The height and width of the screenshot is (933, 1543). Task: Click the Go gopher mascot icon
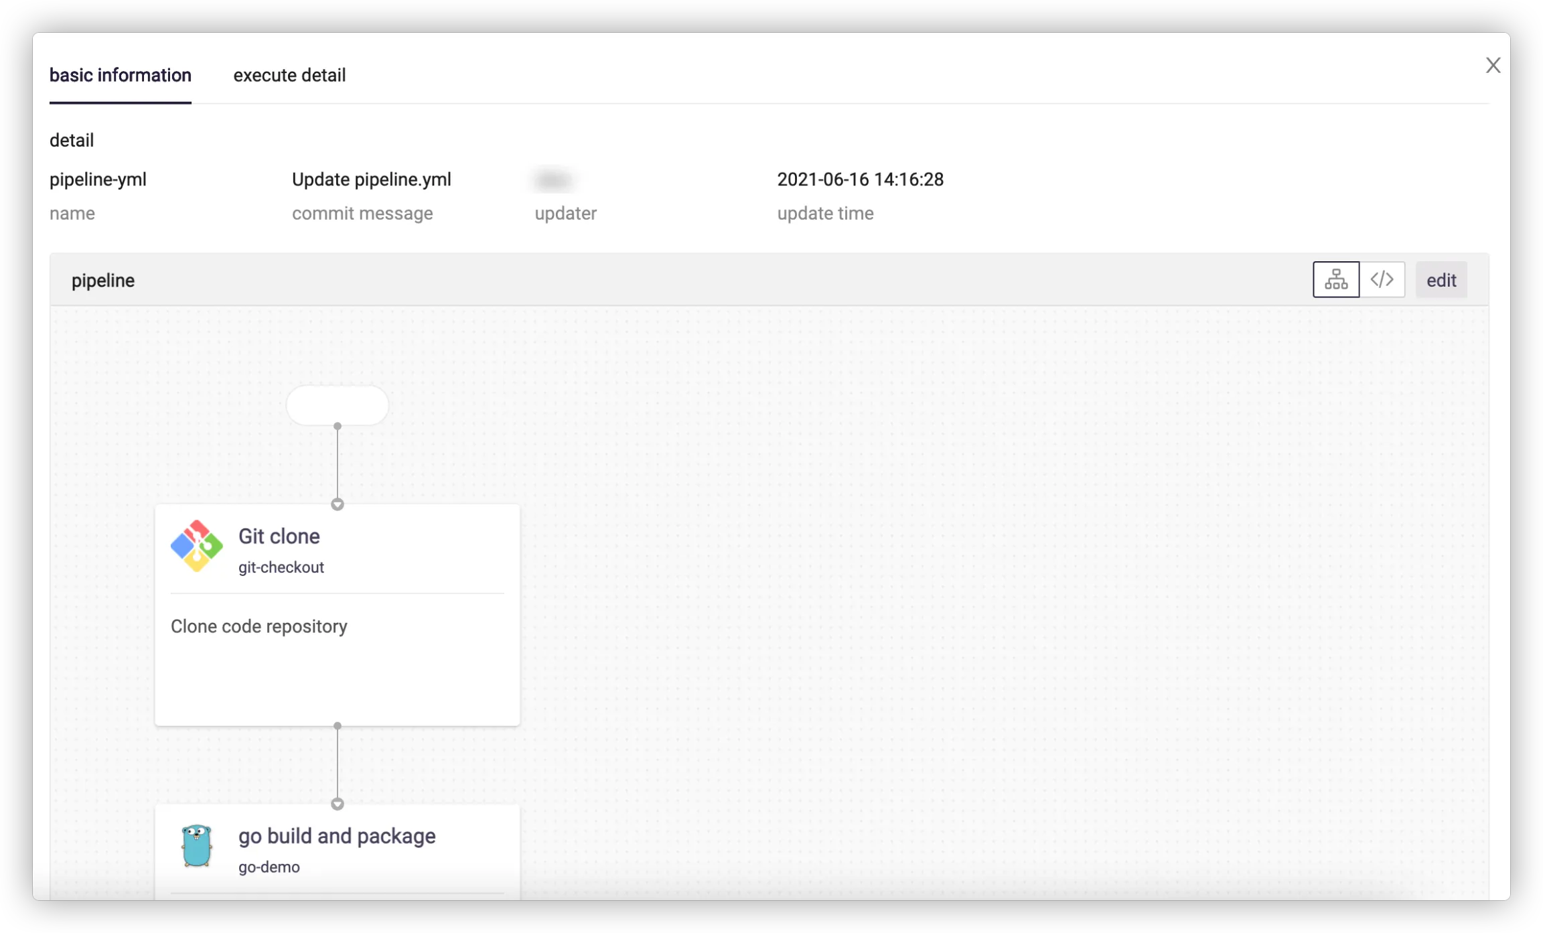[x=197, y=846]
